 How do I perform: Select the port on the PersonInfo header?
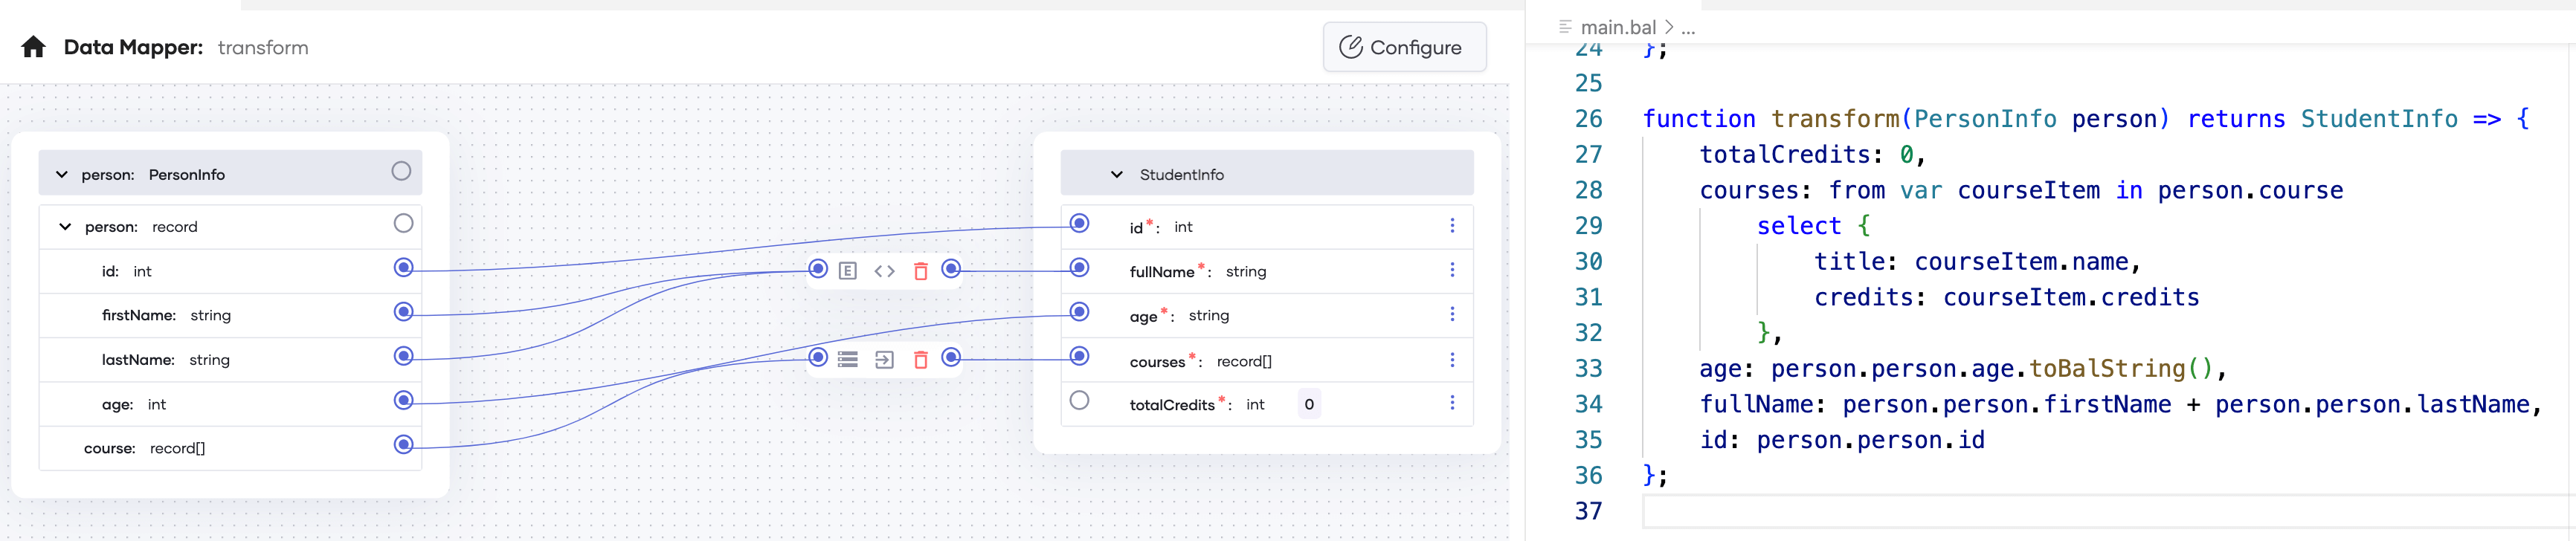pos(401,172)
